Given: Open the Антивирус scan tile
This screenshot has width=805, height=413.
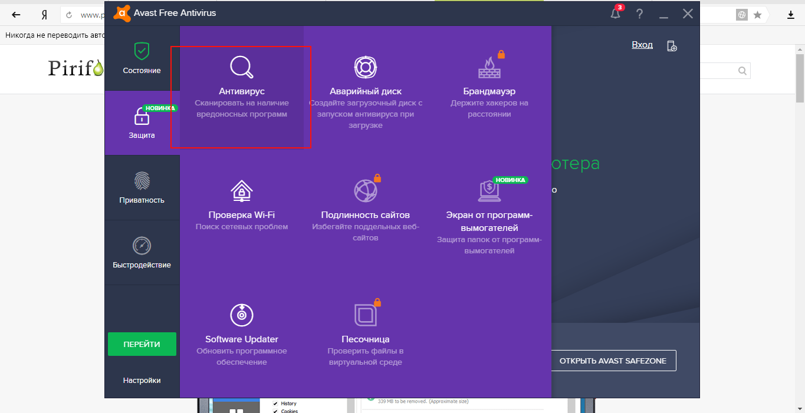Looking at the screenshot, I should tap(242, 87).
